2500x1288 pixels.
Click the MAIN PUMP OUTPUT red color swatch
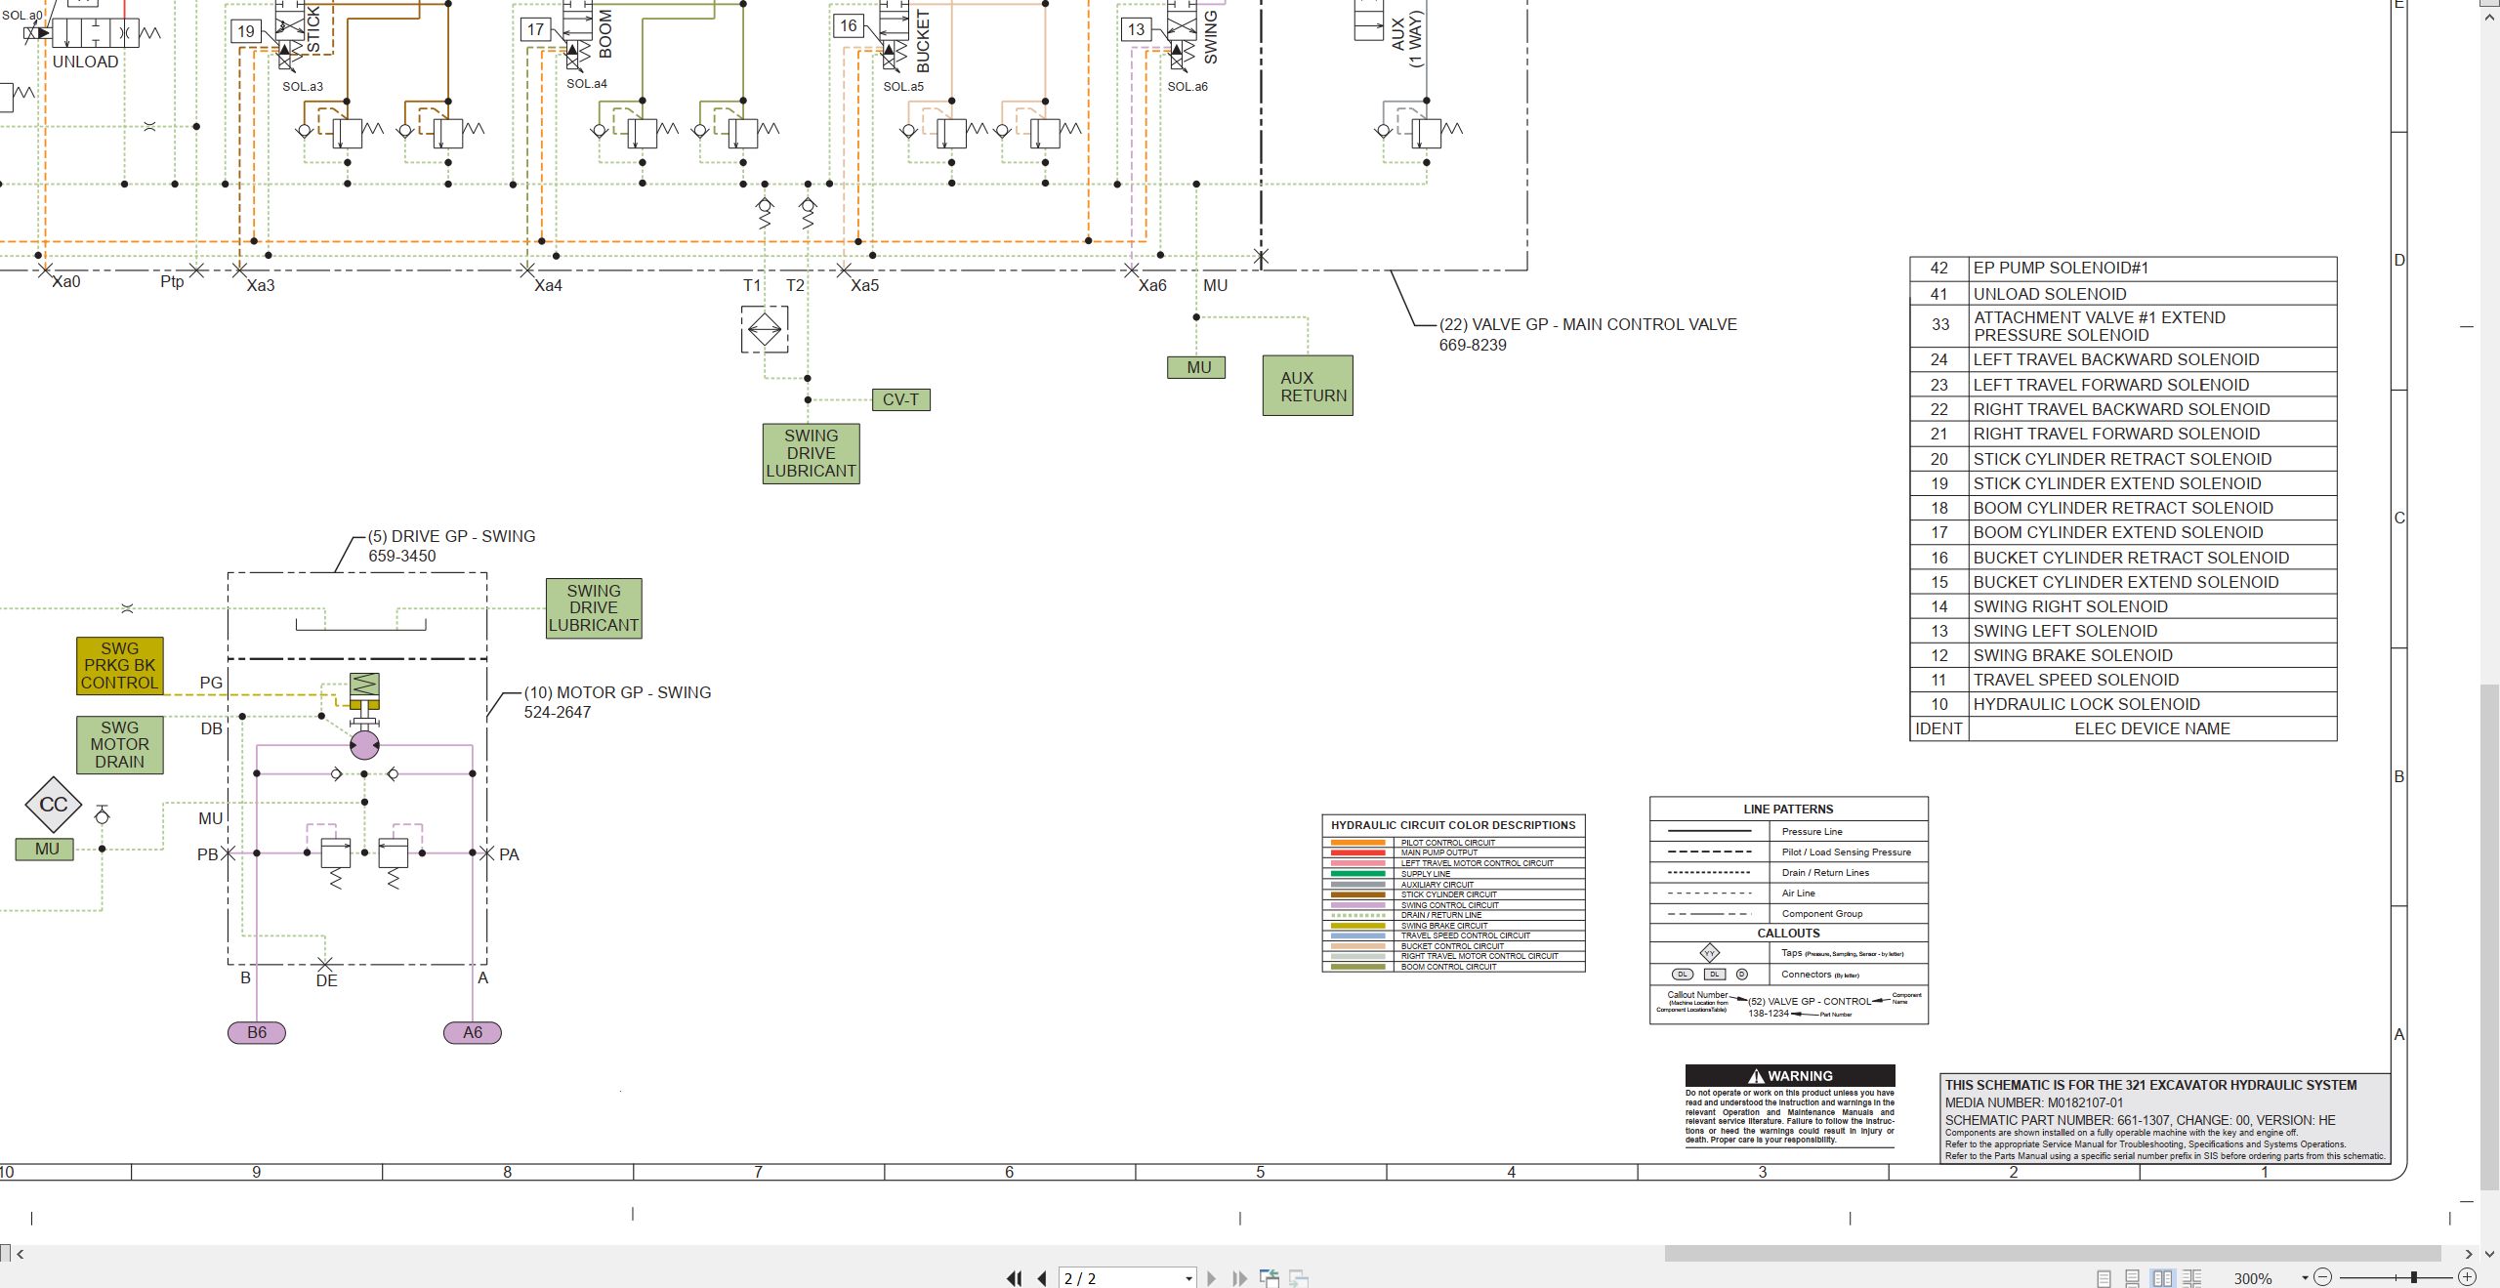pyautogui.click(x=1357, y=852)
